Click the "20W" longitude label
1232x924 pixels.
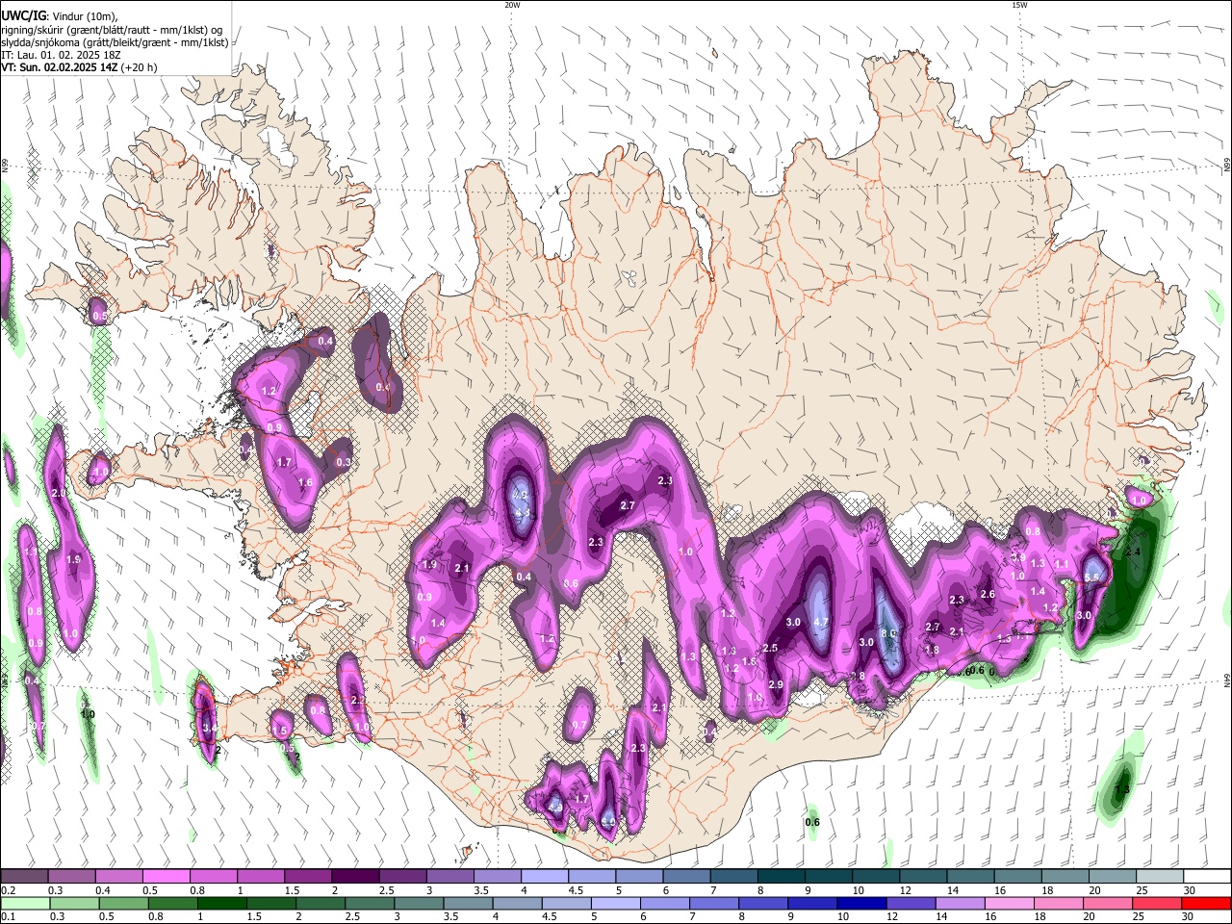coord(512,5)
